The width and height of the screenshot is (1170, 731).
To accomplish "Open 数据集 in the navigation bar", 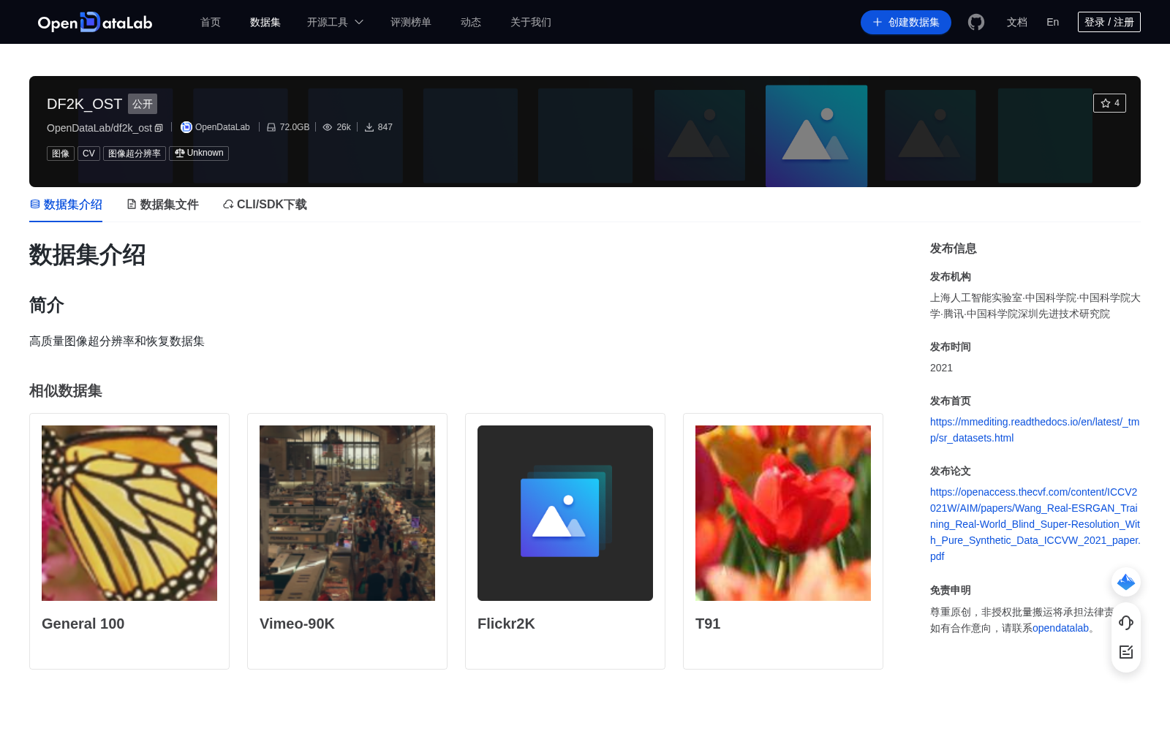I will coord(265,22).
